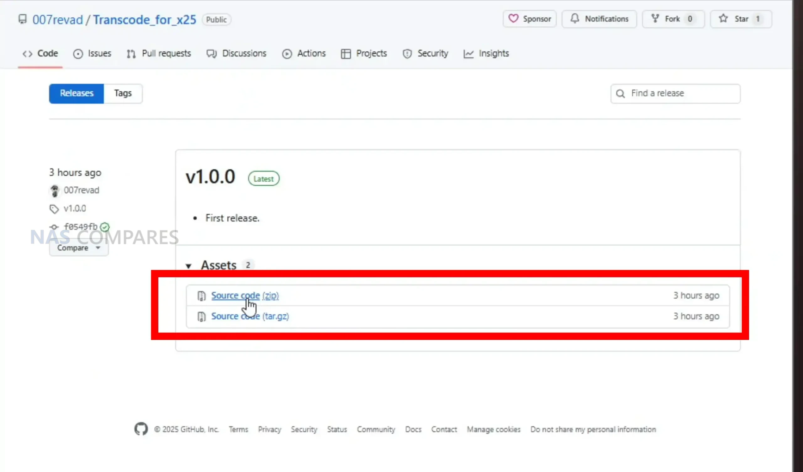Click the 3 hours ago timestamp for zip asset
The image size is (803, 472).
pyautogui.click(x=696, y=295)
